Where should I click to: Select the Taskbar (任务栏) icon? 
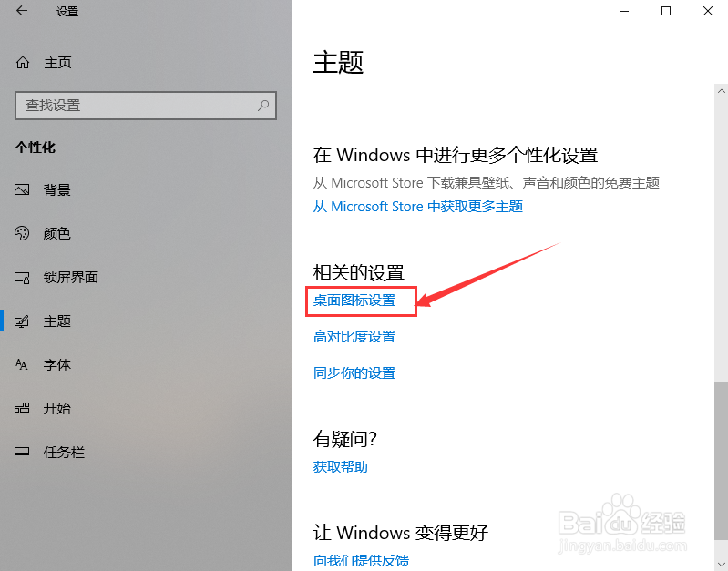[x=22, y=452]
